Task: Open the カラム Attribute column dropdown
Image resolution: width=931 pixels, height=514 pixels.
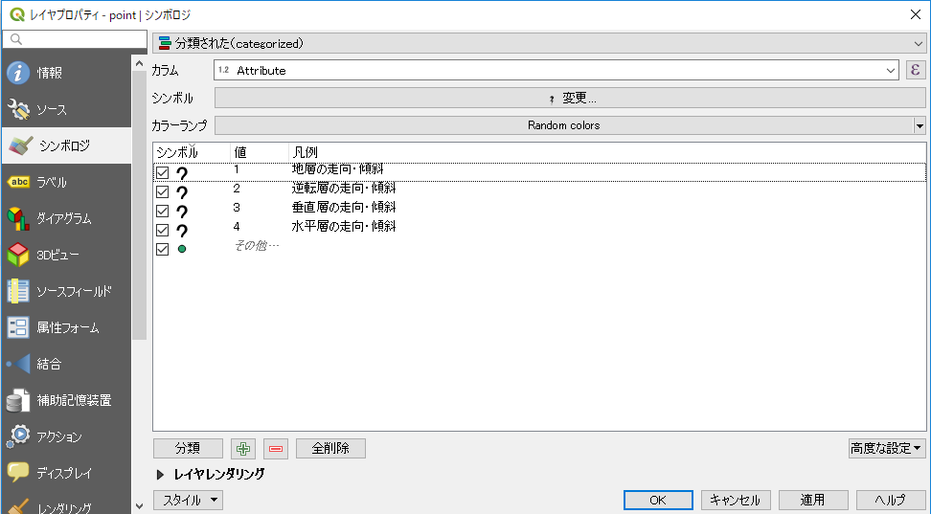Action: [556, 70]
